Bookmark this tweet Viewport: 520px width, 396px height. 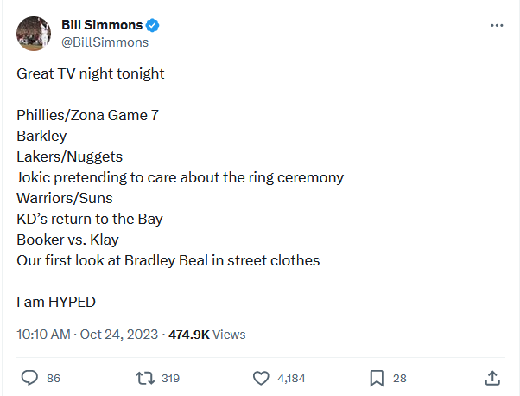(377, 379)
